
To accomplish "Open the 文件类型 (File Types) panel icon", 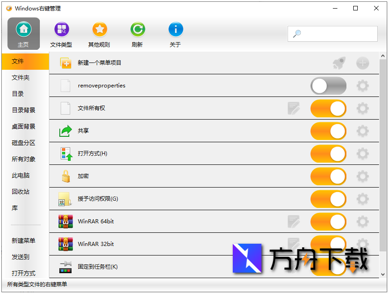I will click(61, 30).
